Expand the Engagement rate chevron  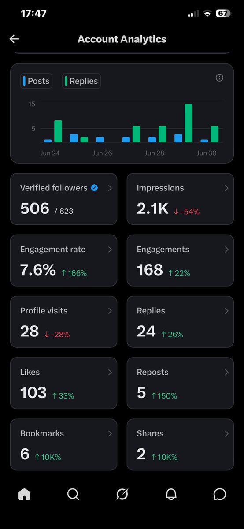[x=110, y=250]
